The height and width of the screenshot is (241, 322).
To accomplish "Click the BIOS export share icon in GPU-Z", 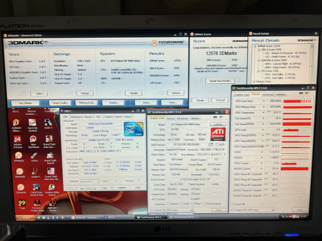I will [211, 145].
